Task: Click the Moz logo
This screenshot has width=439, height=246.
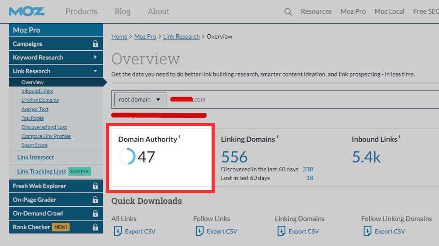Action: (x=26, y=11)
